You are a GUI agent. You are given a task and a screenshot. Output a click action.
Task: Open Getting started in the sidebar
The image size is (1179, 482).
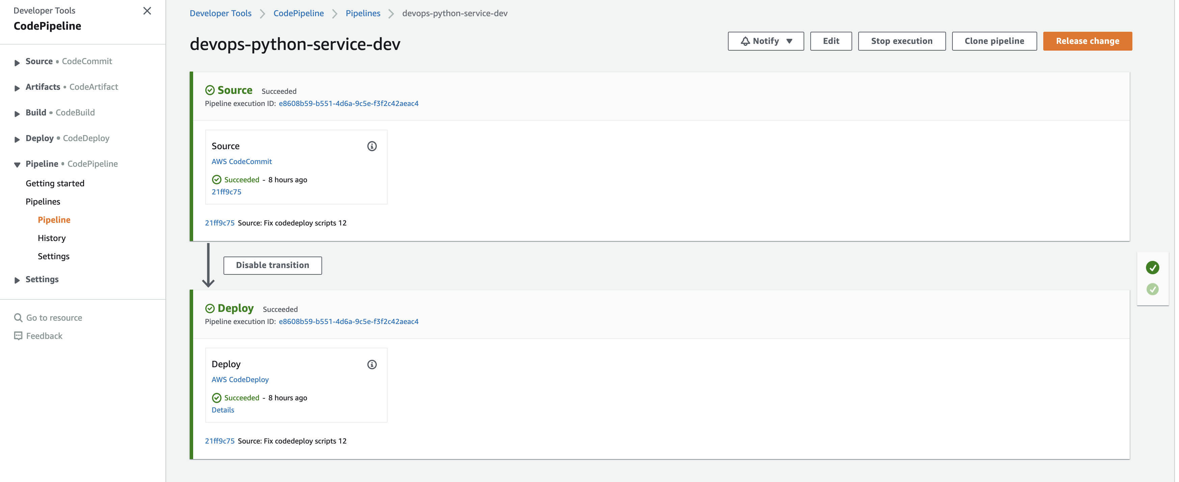tap(55, 183)
